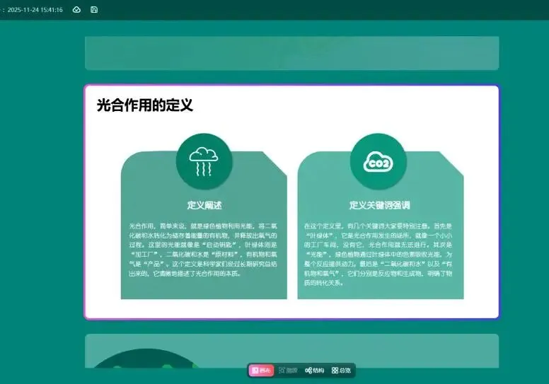
Task: Click the paragraph under 定义关键词强调
Action: click(x=378, y=254)
